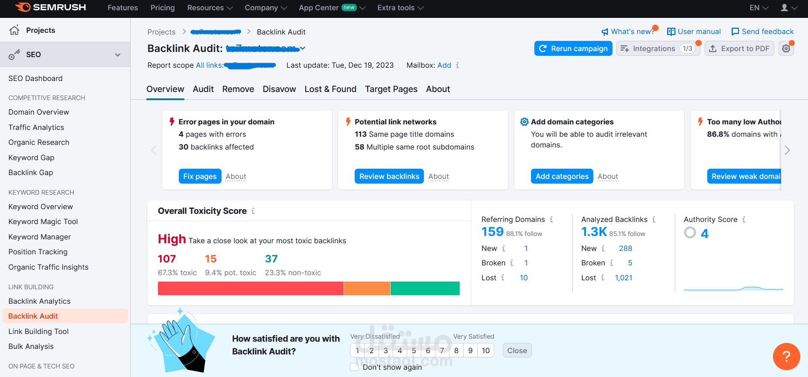Click the Projects home icon
808x377 pixels.
(15, 30)
